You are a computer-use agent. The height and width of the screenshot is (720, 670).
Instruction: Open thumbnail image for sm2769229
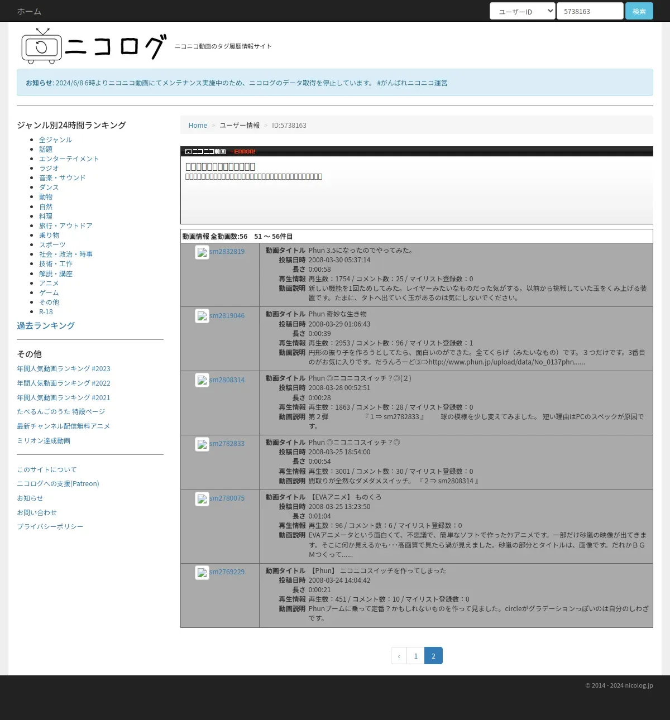202,573
